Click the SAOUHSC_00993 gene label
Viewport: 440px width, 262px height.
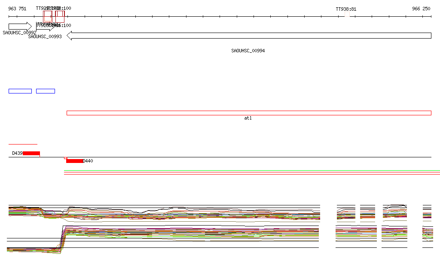tap(45, 37)
